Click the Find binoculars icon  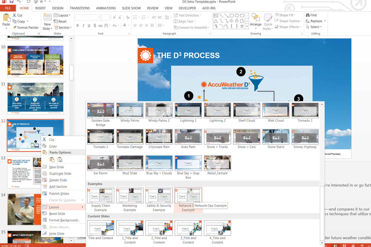click(x=308, y=15)
